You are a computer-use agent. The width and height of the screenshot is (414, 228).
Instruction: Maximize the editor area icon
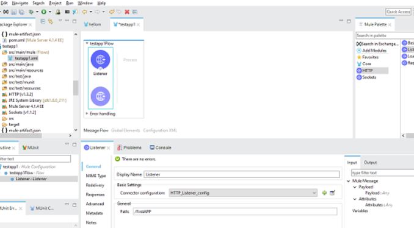pos(349,21)
